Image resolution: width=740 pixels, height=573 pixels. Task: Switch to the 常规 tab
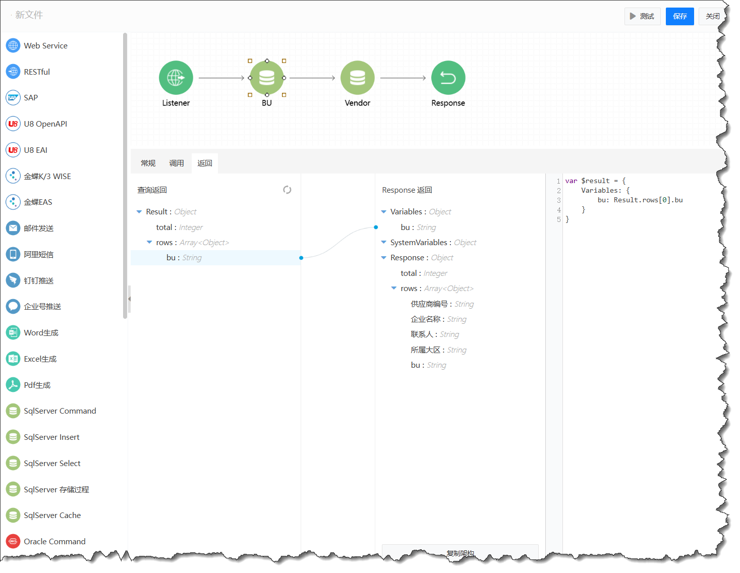click(148, 163)
